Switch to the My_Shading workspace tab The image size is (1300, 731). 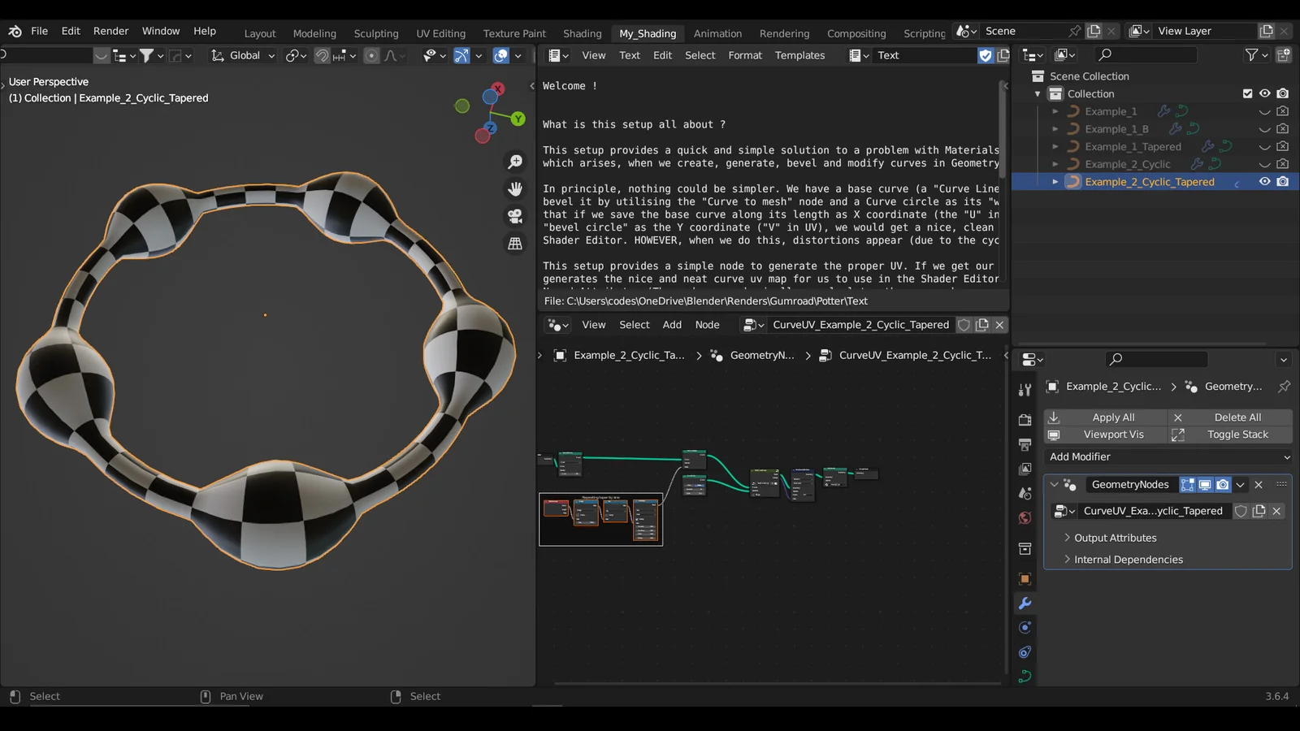648,33
